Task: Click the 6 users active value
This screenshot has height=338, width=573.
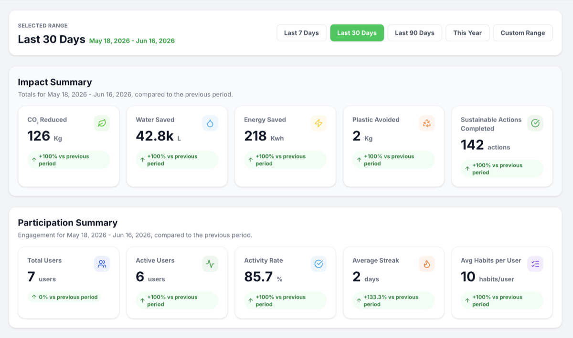Action: pyautogui.click(x=150, y=277)
